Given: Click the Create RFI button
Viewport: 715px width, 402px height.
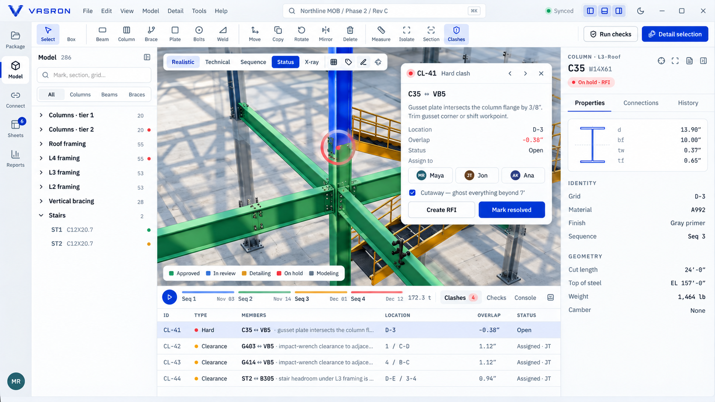Looking at the screenshot, I should pos(441,210).
